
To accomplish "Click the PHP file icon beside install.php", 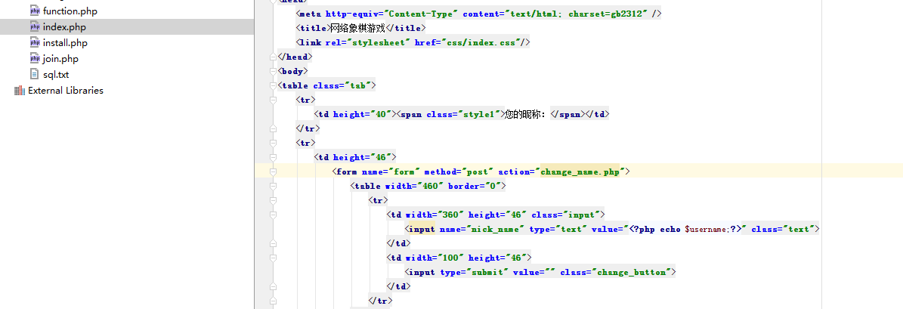I will [x=35, y=42].
